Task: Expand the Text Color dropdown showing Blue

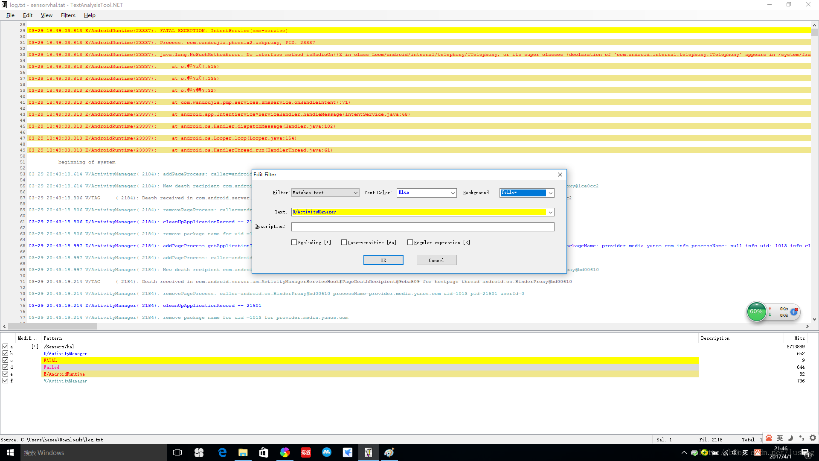Action: [x=453, y=193]
